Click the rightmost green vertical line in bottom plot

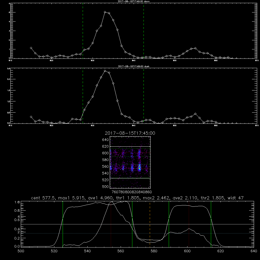pos(211,224)
